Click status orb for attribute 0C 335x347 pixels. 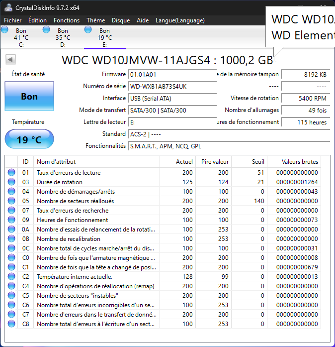click(x=11, y=248)
